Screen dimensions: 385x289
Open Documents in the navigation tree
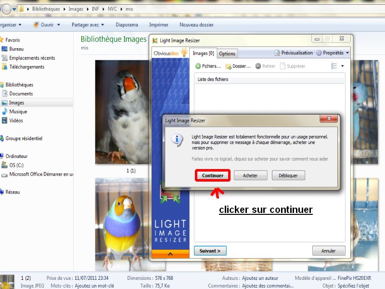click(21, 94)
